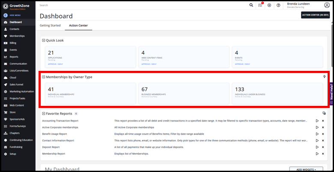Open the Add Widgets dropdown
334x172 pixels.
click(x=306, y=169)
